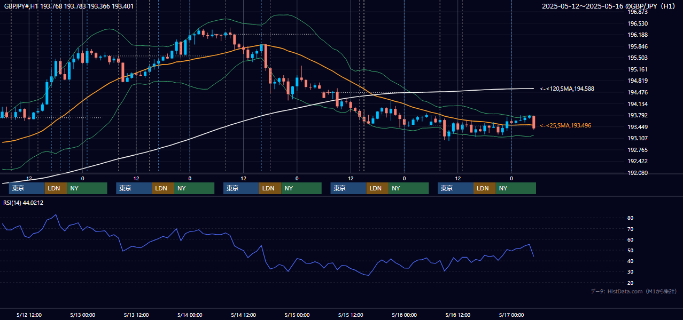Click the 192.765 price level label
Screen dimensions: 683x320
[x=638, y=150]
